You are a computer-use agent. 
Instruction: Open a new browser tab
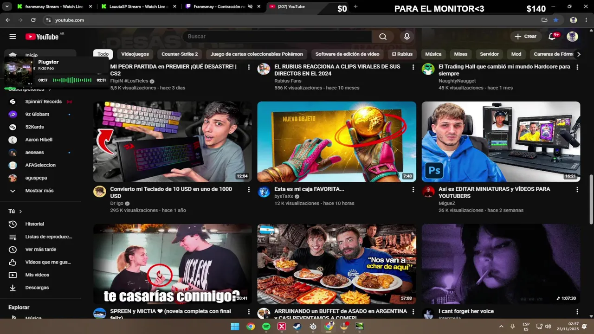355,6
